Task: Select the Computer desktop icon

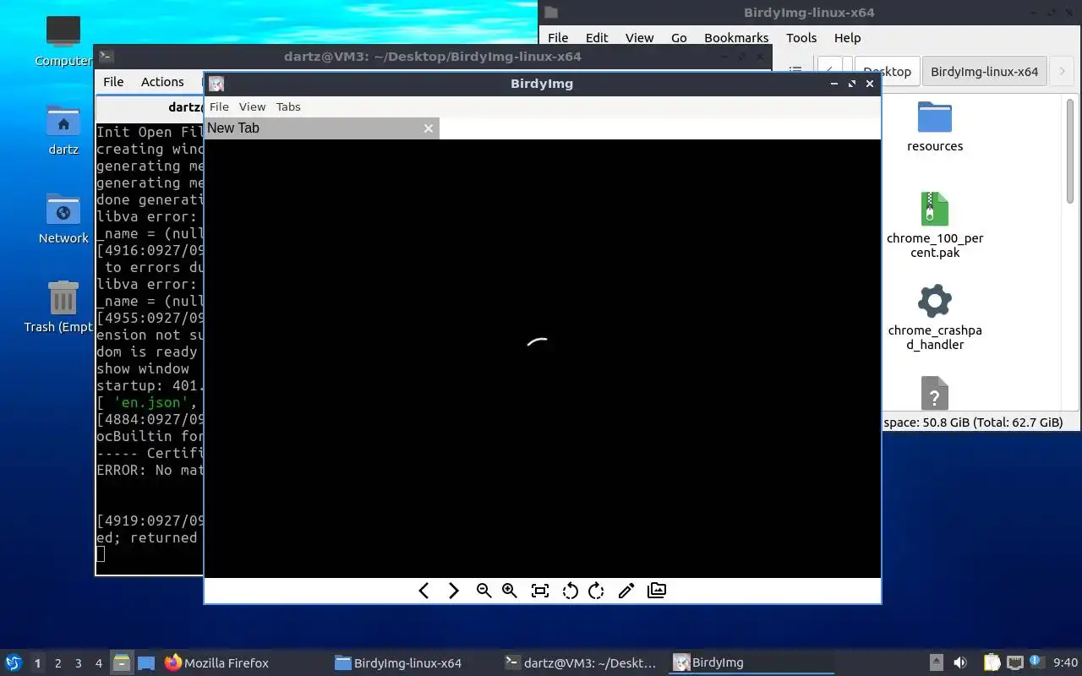Action: coord(63,41)
